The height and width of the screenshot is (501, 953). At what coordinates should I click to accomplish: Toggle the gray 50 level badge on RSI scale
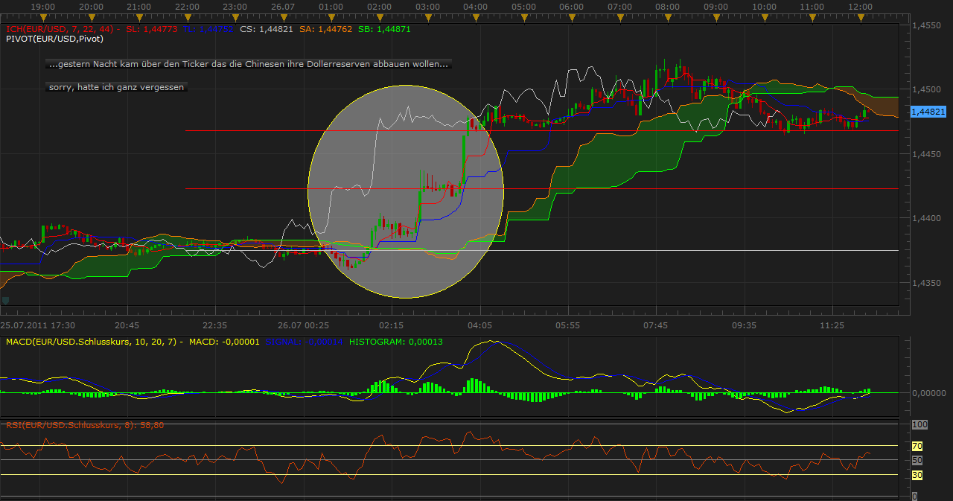(x=919, y=460)
